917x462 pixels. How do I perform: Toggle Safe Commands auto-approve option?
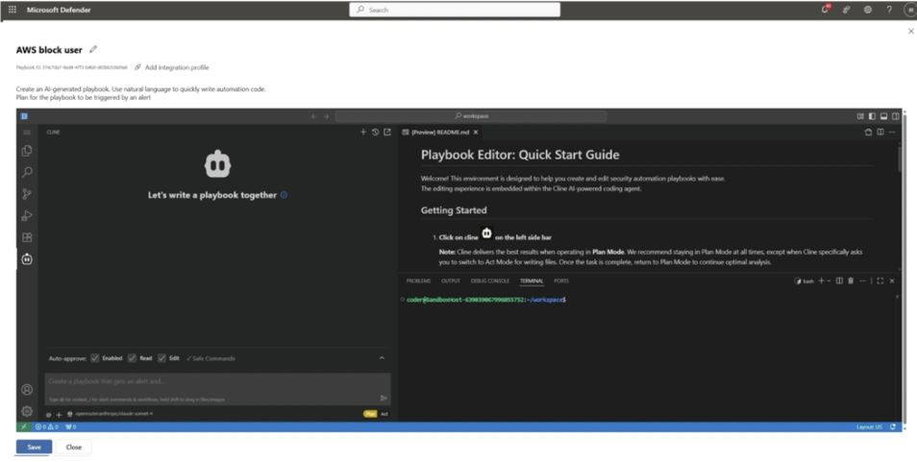click(211, 358)
